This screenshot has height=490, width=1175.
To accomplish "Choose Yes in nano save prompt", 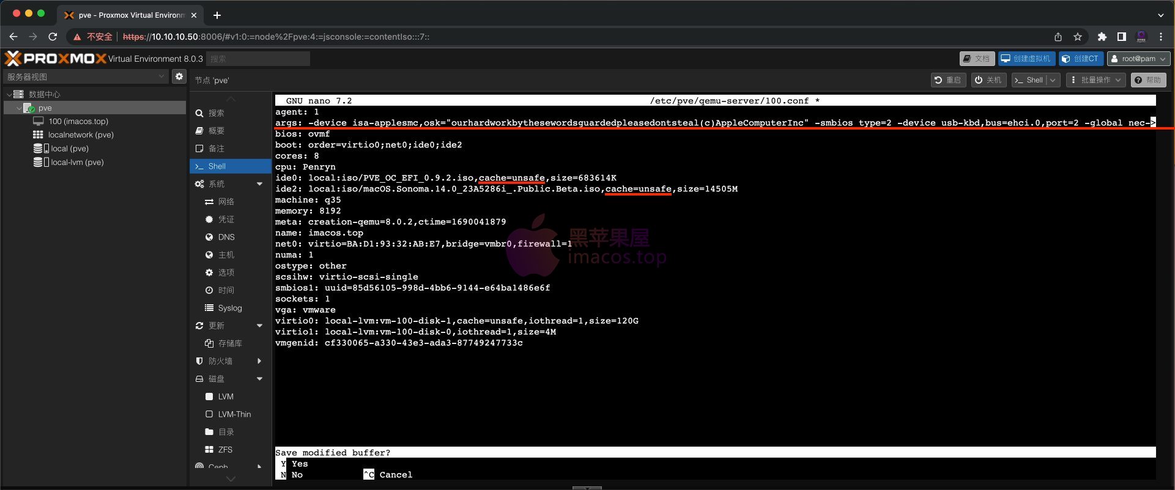I will (x=294, y=464).
